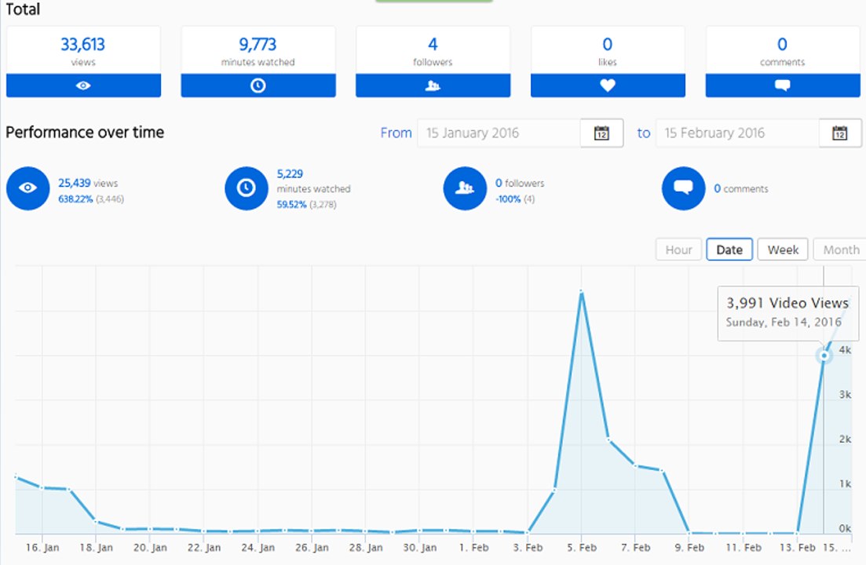Click the clock icon under minutes watched total
The width and height of the screenshot is (866, 565).
point(258,86)
